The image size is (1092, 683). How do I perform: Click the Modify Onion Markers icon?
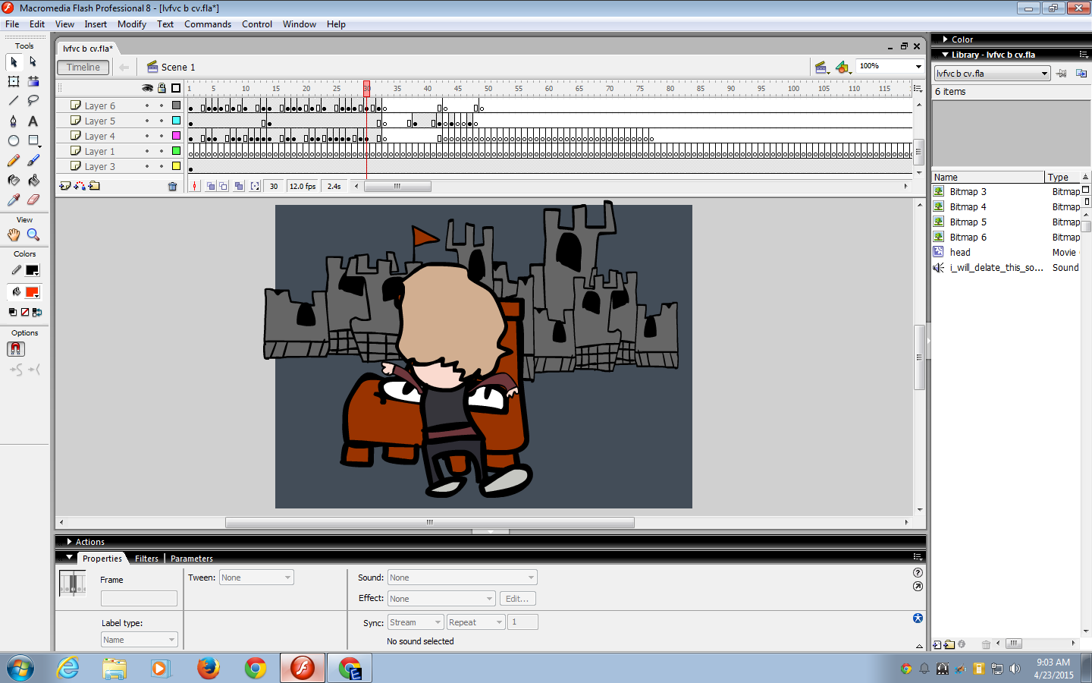tap(255, 186)
